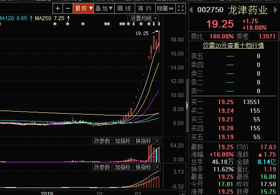This screenshot has height=195, width=280.
Task: Click the 19.25 high price chart label
Action: pyautogui.click(x=142, y=33)
